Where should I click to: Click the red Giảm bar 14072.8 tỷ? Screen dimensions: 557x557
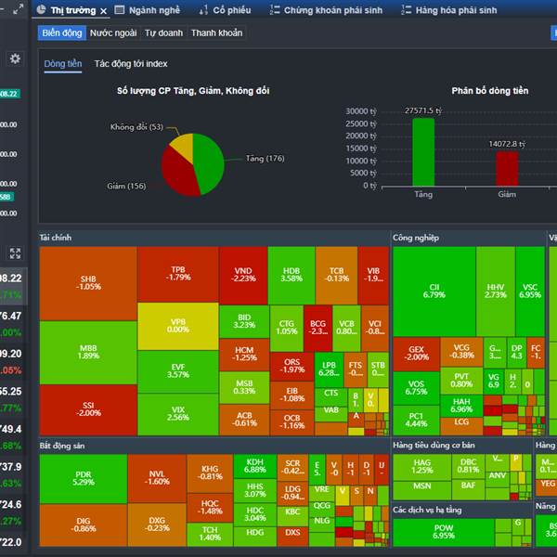507,169
